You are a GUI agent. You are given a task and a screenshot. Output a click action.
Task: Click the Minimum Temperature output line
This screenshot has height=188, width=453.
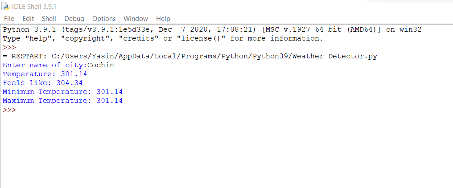click(63, 92)
